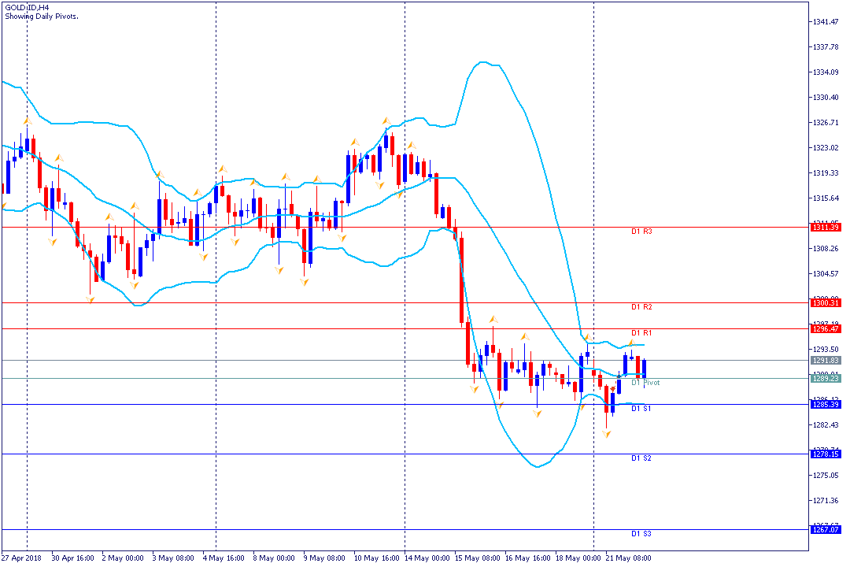Click the red 1311.39 price tag
The width and height of the screenshot is (850, 567).
point(826,228)
